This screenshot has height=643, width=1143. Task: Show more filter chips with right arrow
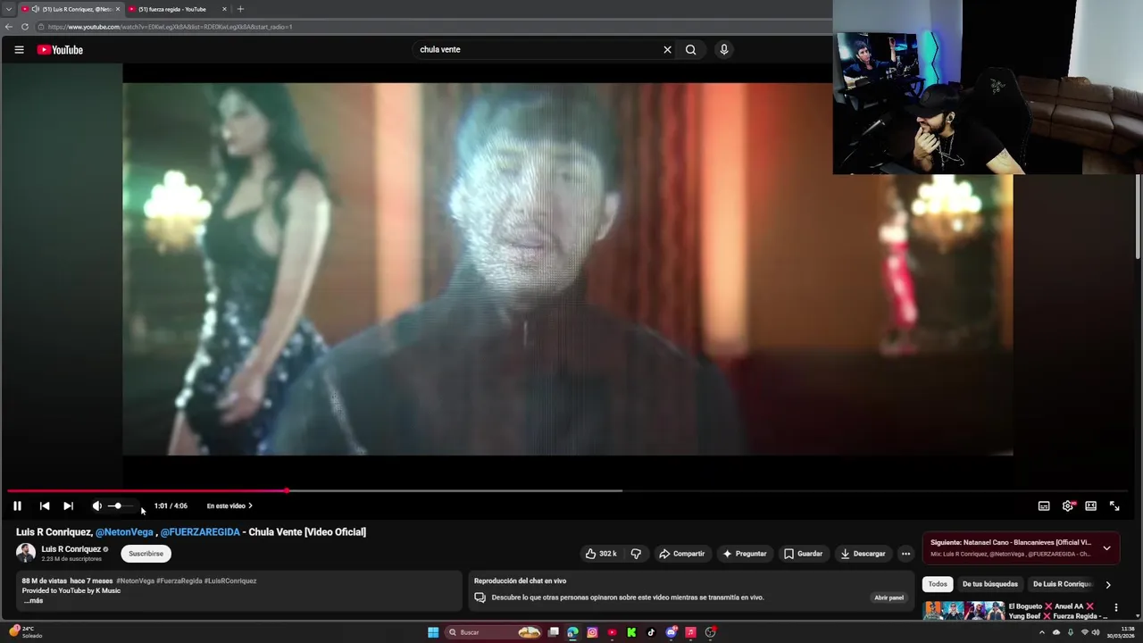tap(1108, 585)
